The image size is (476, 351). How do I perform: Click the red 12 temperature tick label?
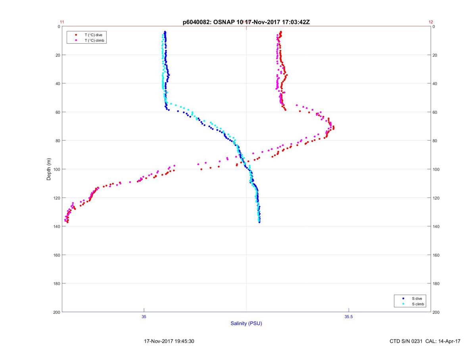(x=431, y=22)
